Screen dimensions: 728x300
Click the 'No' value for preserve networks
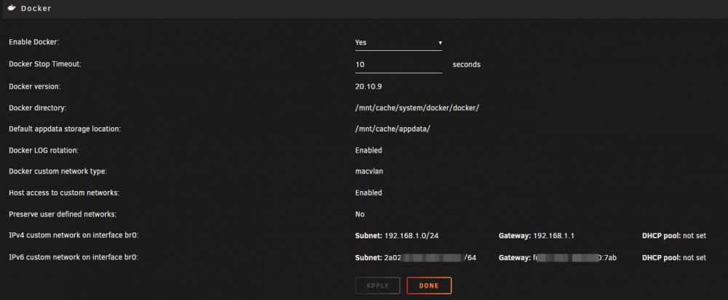pos(360,214)
